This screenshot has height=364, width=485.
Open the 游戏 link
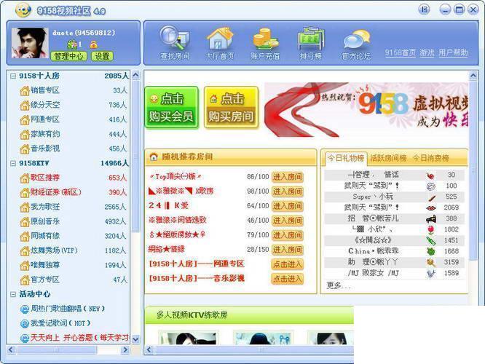coord(427,53)
